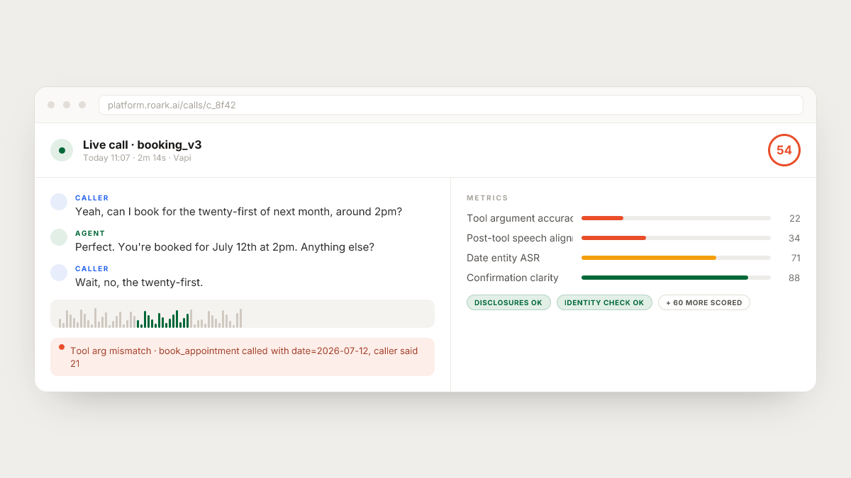Select the Date entity ASR metric bar
The image size is (851, 478).
coord(676,258)
